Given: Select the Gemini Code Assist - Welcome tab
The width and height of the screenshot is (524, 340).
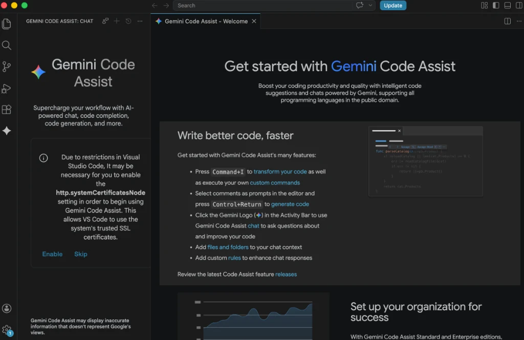Looking at the screenshot, I should tap(205, 21).
